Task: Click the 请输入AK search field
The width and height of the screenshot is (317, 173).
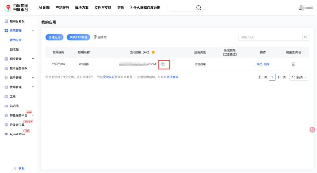Action: tap(270, 37)
